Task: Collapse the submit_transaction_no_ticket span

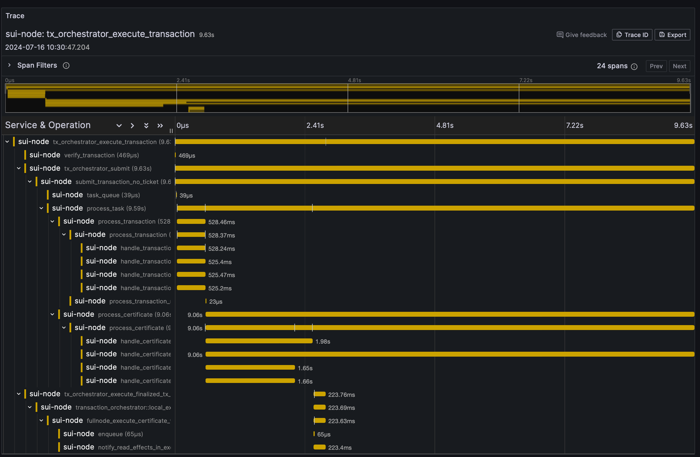Action: click(30, 182)
